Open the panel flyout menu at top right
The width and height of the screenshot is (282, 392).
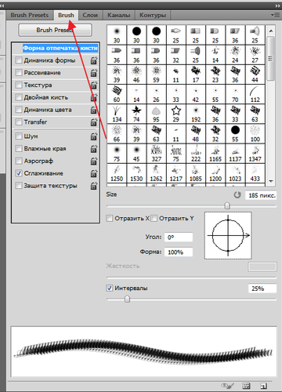point(276,15)
